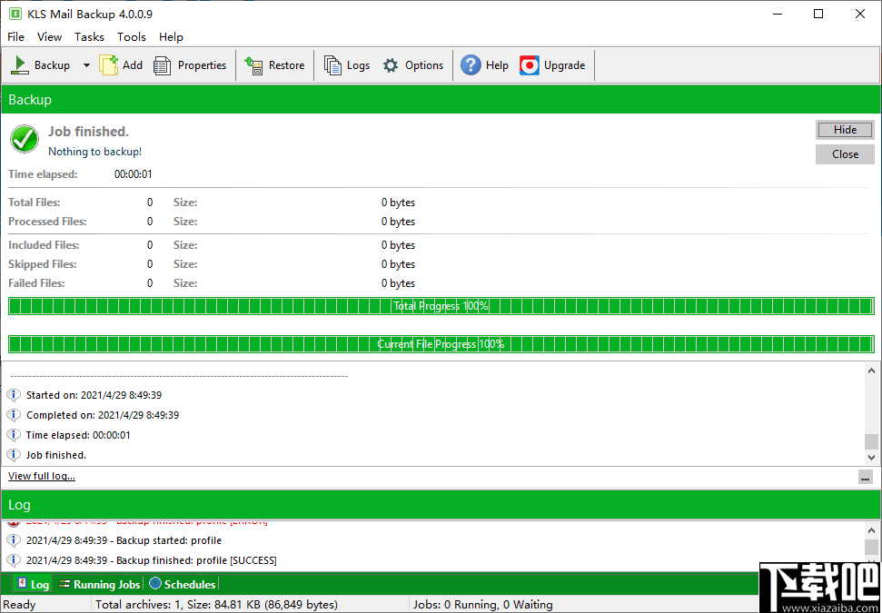Image resolution: width=882 pixels, height=613 pixels.
Task: Select the Schedules clock icon
Action: point(153,584)
